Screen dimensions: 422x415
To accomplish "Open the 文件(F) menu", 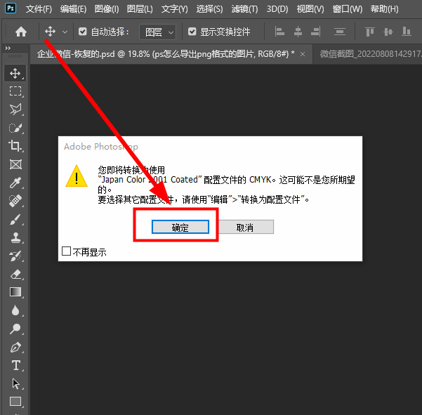I will [39, 9].
